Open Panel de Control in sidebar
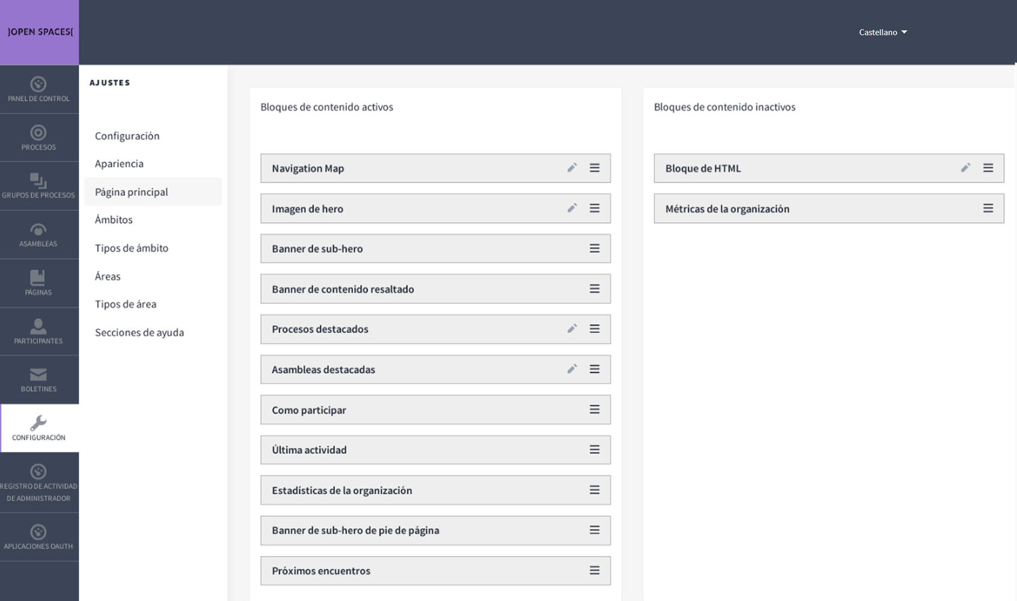 [x=38, y=90]
